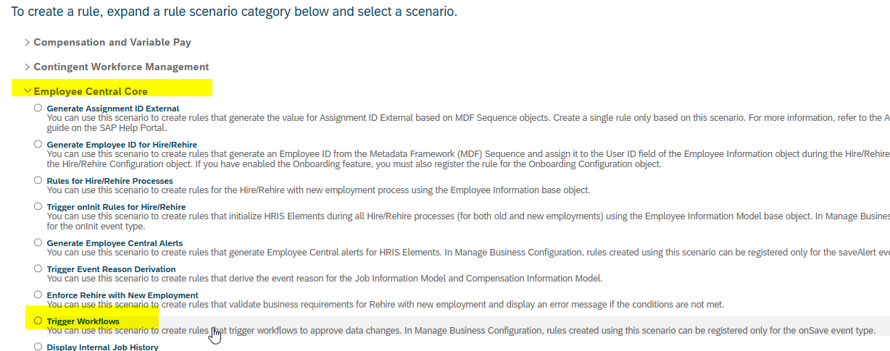Expand the Compensation and Variable Pay category
This screenshot has height=351, width=890.
28,43
